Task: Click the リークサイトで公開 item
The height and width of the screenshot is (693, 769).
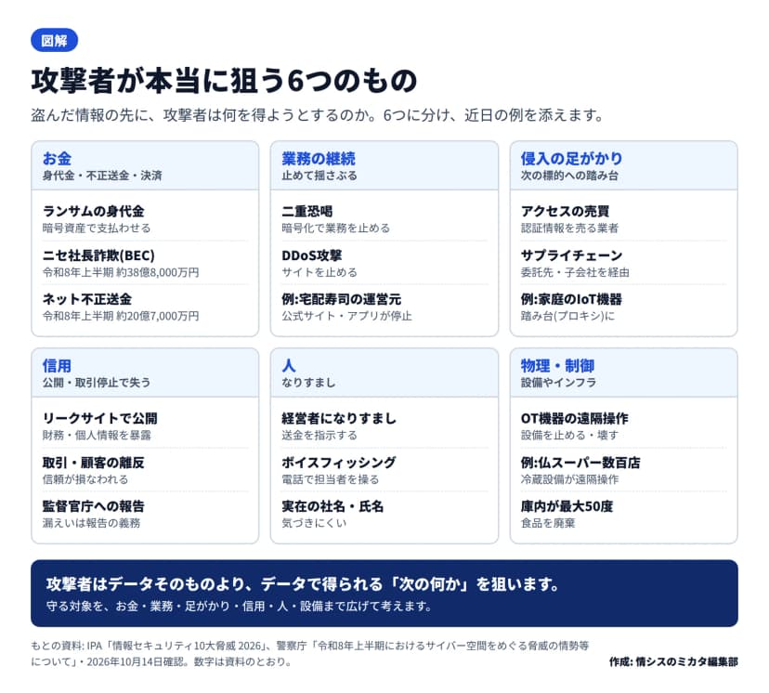Action: pos(100,418)
